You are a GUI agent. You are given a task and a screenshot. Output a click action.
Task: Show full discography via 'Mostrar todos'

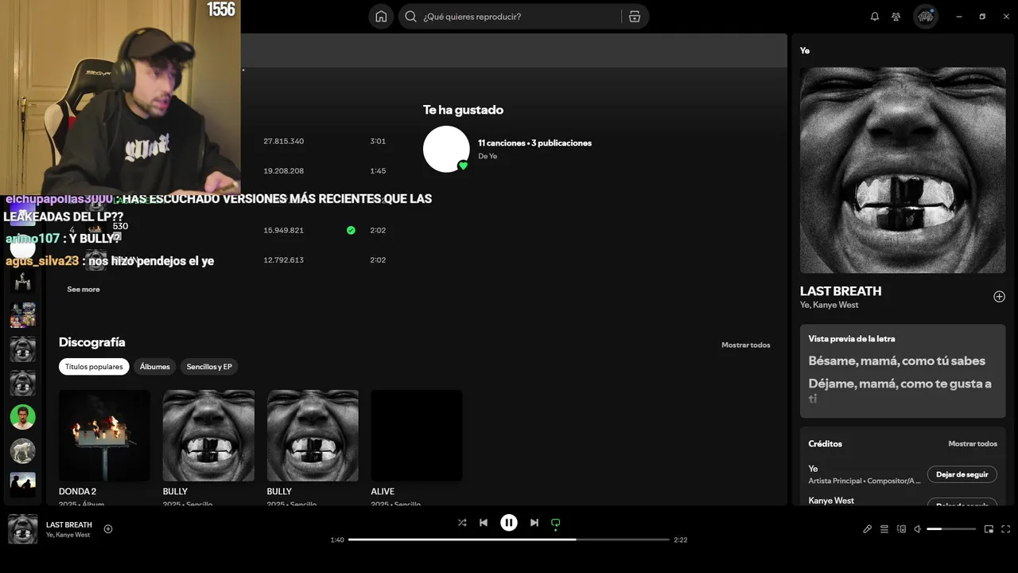click(x=745, y=345)
